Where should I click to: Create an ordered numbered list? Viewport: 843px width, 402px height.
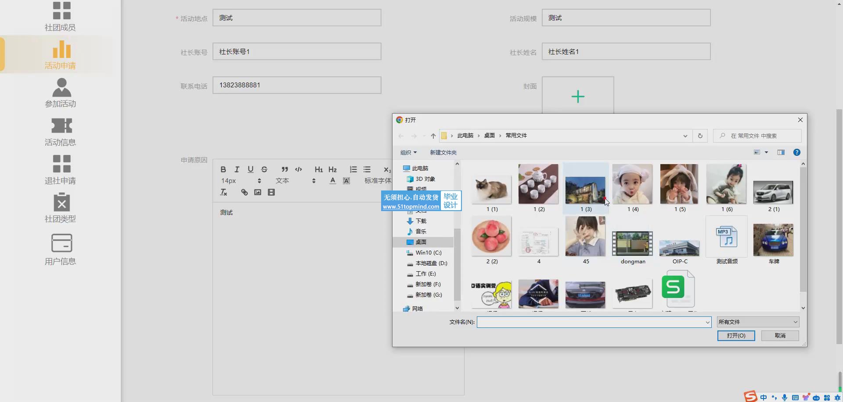353,169
